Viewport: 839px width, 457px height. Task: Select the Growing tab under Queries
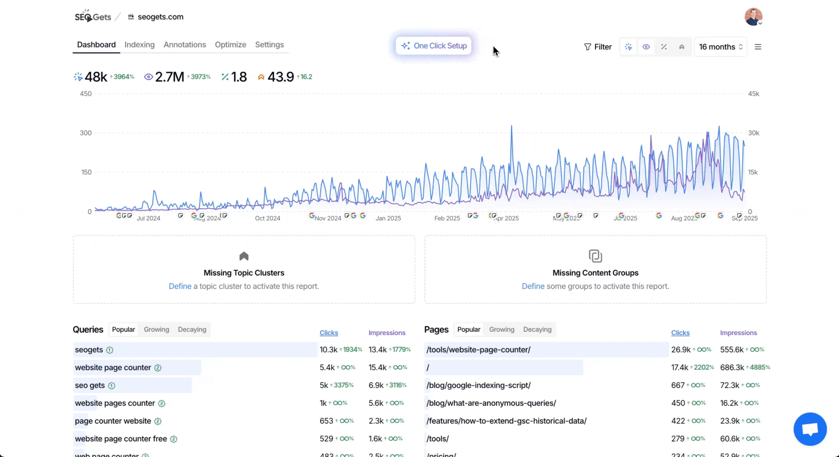[156, 330]
